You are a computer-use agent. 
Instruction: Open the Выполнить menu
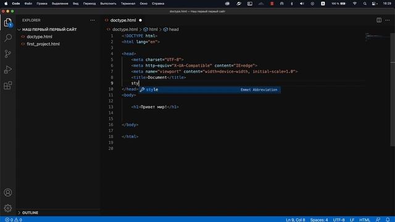[109, 4]
